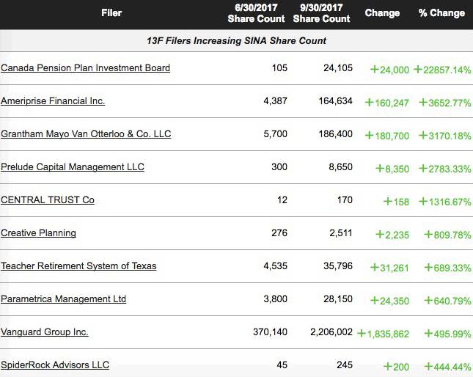Image resolution: width=473 pixels, height=377 pixels.
Task: Click the 2,511 share count
Action: click(341, 233)
